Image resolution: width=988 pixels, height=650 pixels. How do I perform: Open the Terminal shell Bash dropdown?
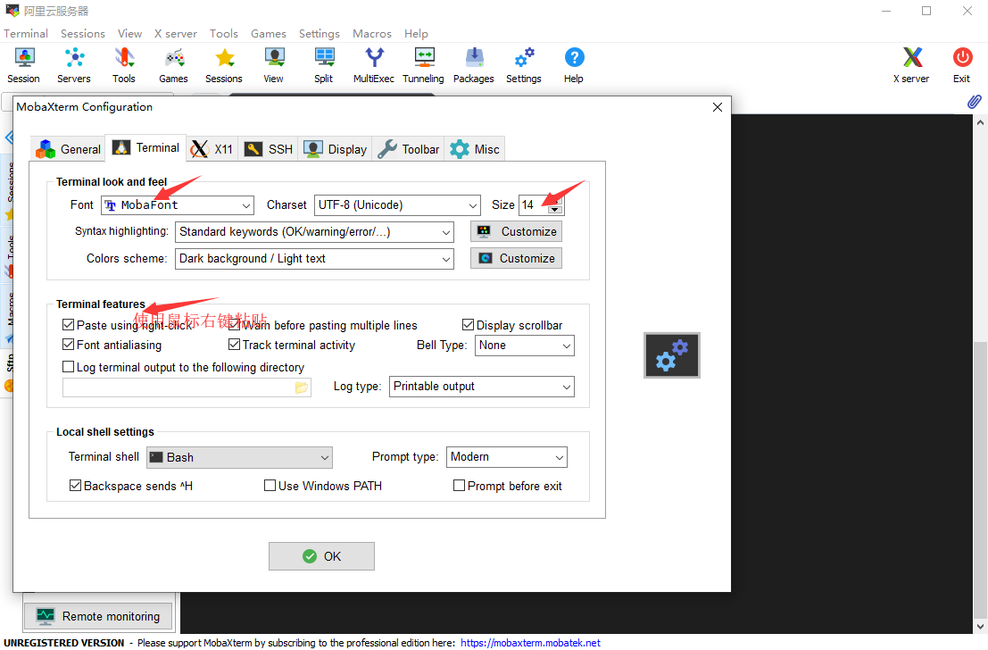(x=239, y=458)
